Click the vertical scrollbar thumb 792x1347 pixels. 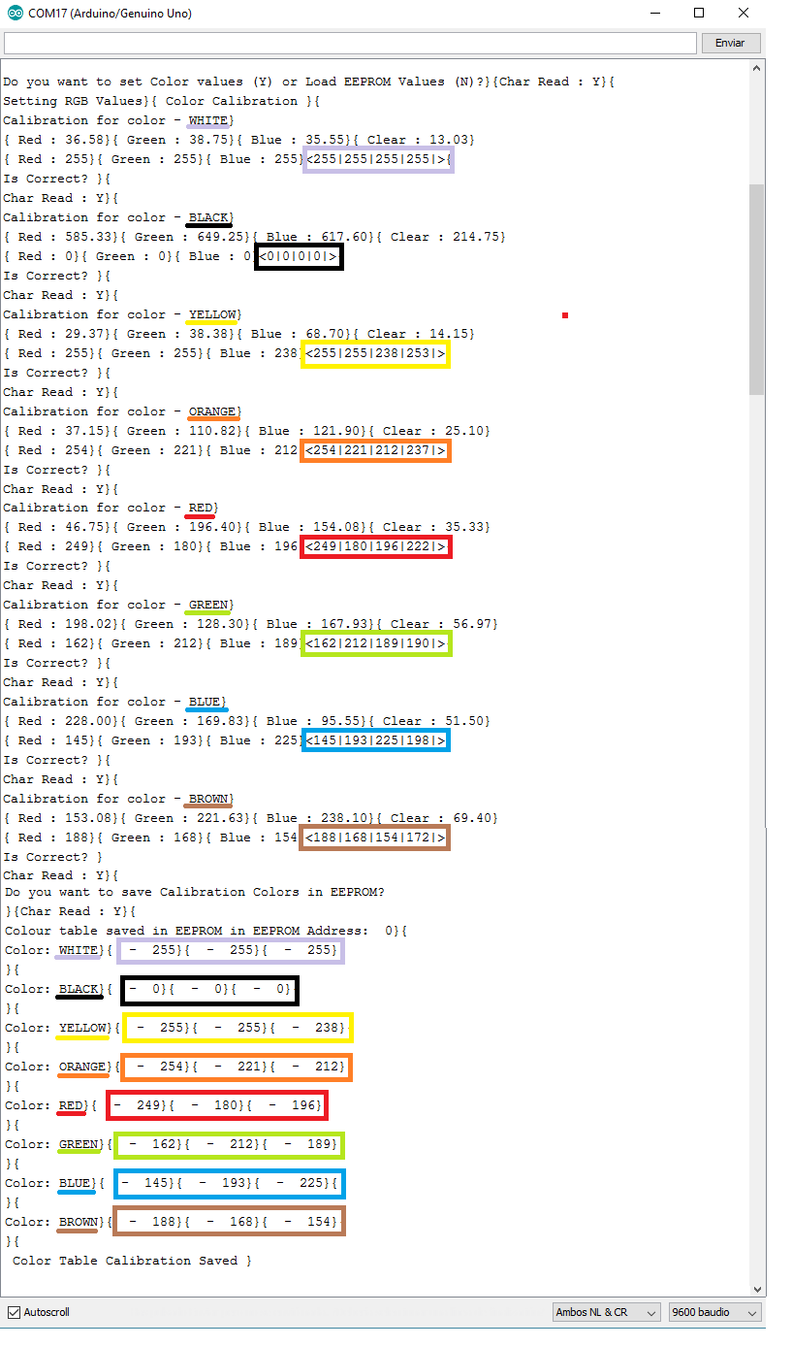(x=757, y=289)
